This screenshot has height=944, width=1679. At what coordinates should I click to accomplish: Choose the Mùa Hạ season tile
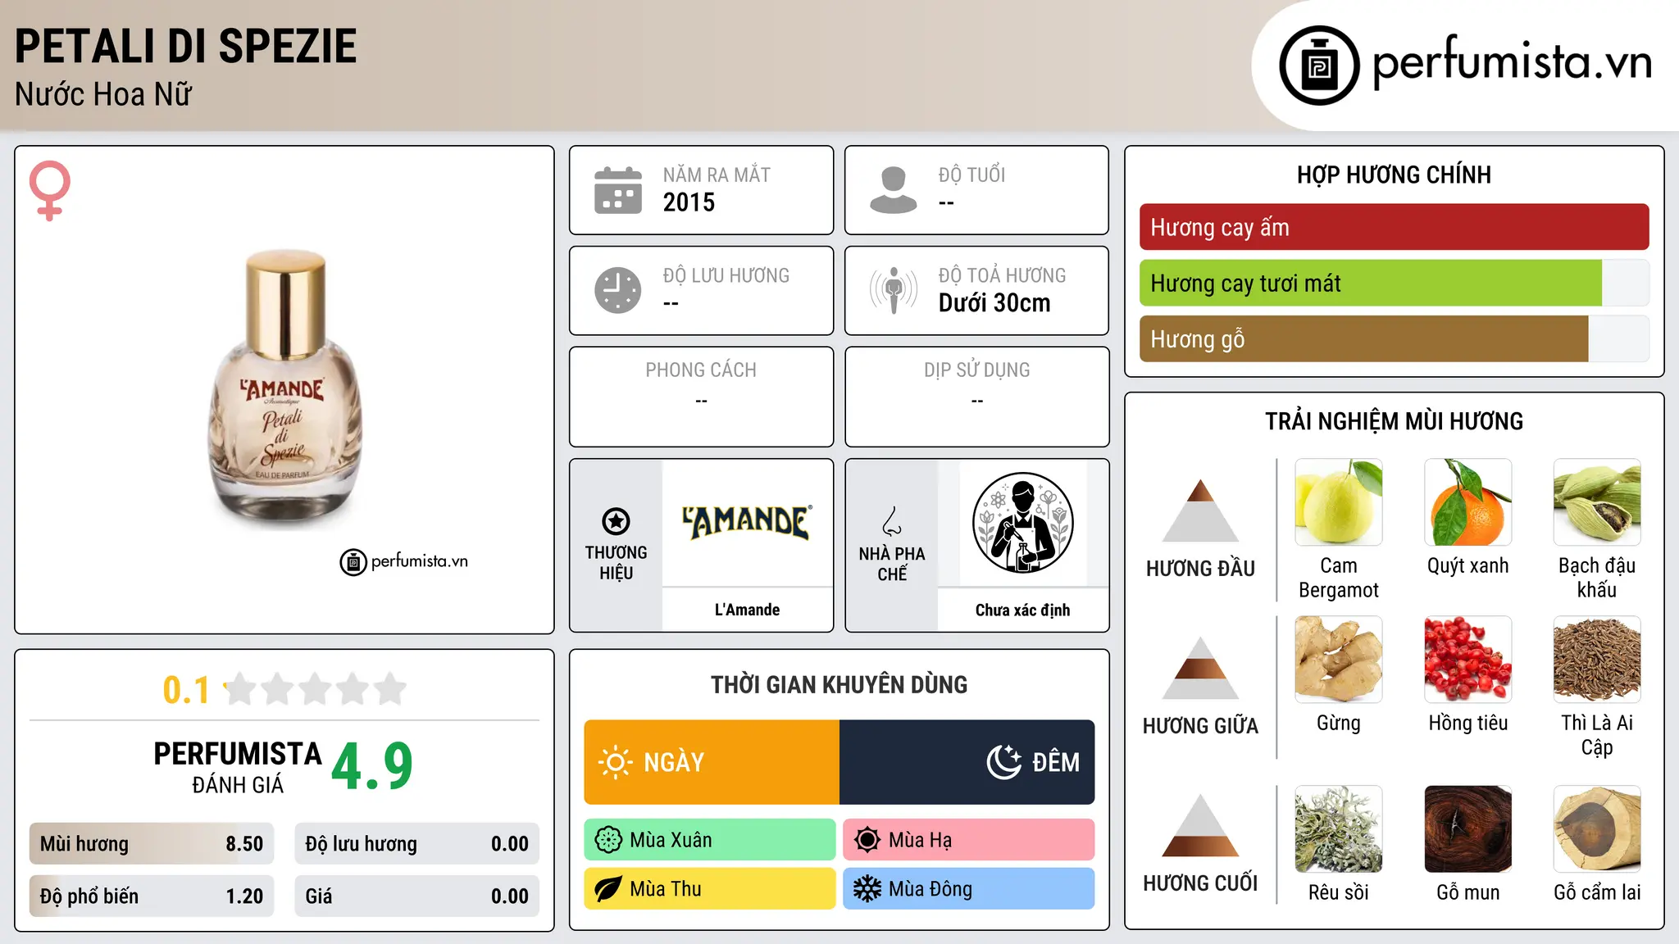click(969, 840)
